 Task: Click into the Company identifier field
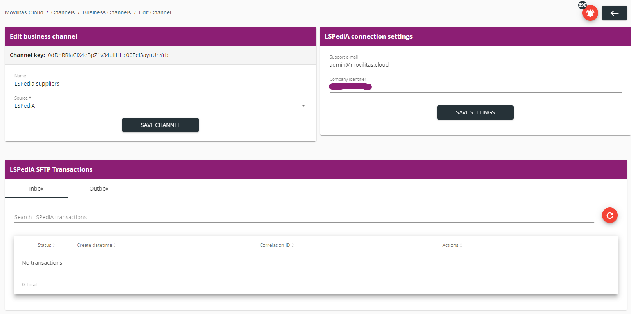click(x=476, y=87)
